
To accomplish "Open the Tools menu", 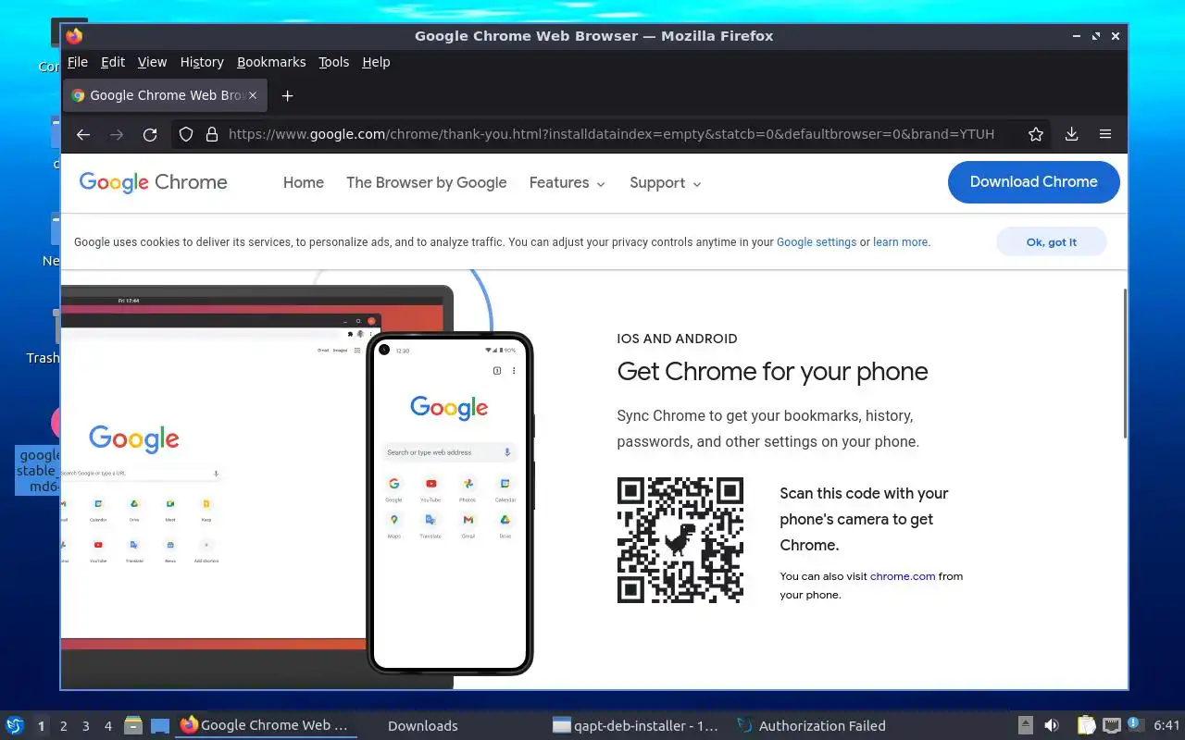I will [x=333, y=62].
